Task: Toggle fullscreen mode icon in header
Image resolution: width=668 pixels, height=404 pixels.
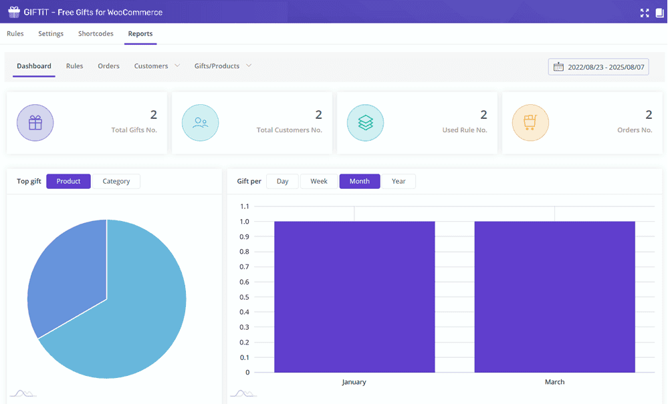Action: [x=645, y=13]
